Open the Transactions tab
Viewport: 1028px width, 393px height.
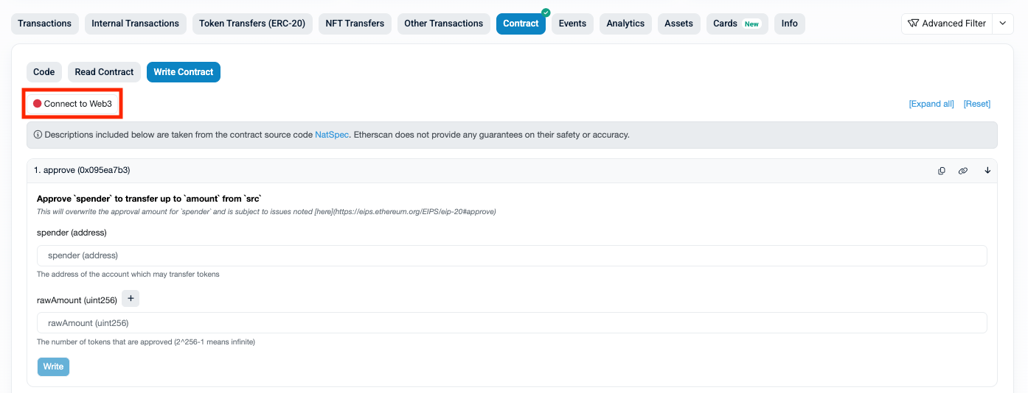[x=44, y=24]
